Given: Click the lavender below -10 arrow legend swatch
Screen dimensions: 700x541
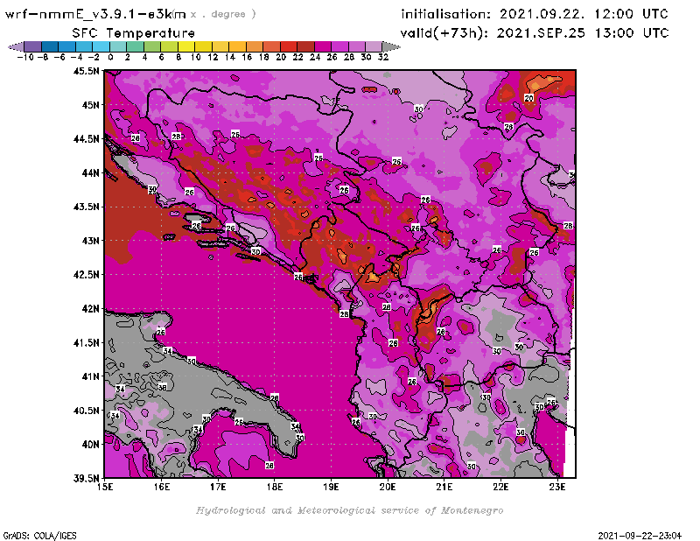Looking at the screenshot, I should pyautogui.click(x=16, y=46).
